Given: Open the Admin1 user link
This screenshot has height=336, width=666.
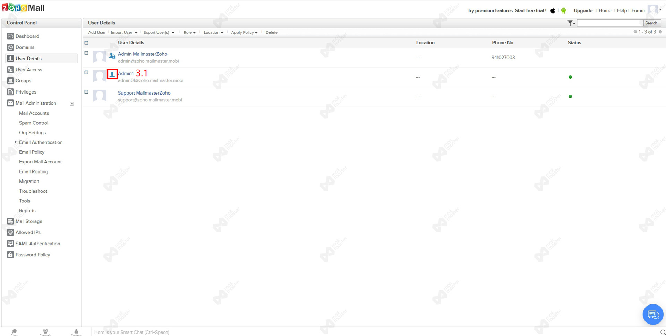Looking at the screenshot, I should 126,73.
